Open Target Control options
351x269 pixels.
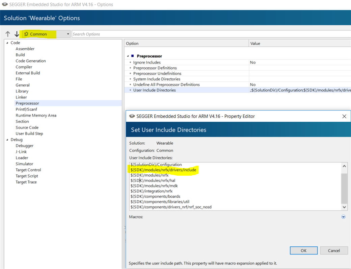(x=28, y=170)
